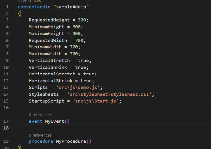Click the MyProcedure identifier on line 19
The height and width of the screenshot is (149, 211).
click(x=70, y=141)
